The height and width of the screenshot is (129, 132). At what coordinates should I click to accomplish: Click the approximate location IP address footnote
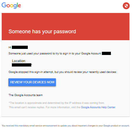[57, 103]
